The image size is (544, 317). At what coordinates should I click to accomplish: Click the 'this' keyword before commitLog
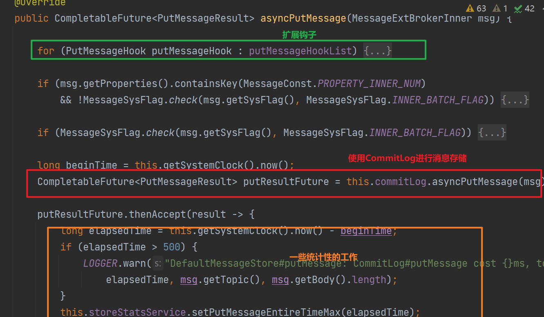tap(358, 182)
